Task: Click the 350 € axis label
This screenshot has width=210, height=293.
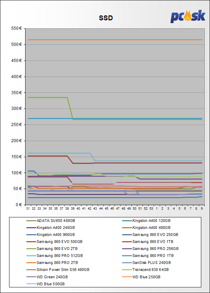Action: pyautogui.click(x=16, y=93)
